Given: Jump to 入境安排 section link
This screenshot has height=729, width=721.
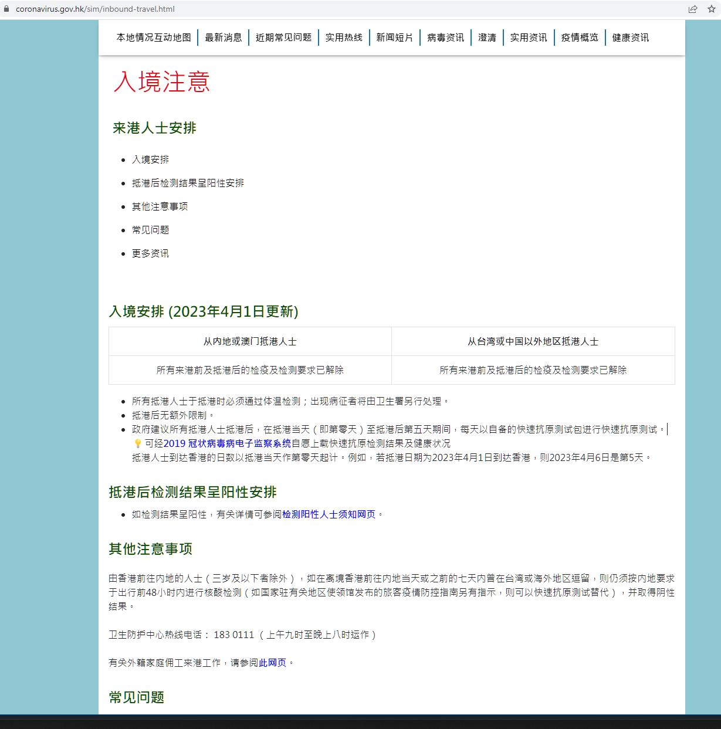Looking at the screenshot, I should (x=150, y=160).
